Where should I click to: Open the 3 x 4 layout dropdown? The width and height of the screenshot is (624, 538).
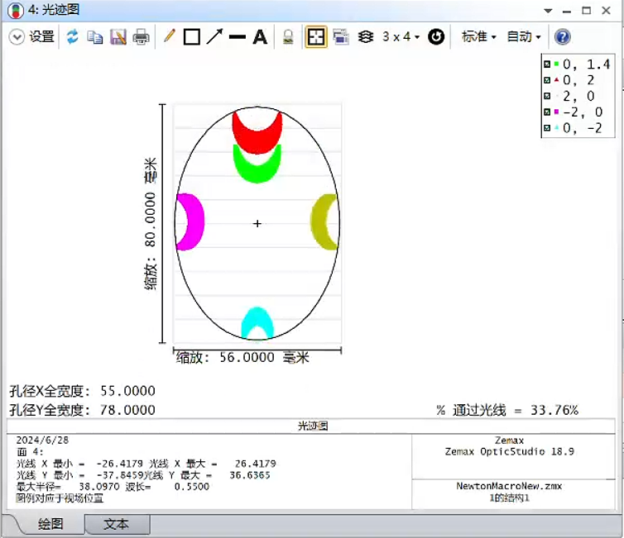pos(401,37)
